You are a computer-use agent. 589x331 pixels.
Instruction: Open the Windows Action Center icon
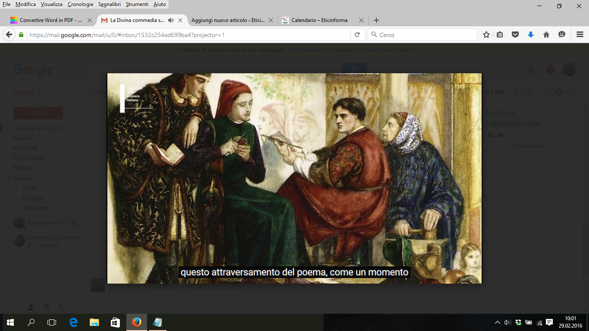coord(549,322)
